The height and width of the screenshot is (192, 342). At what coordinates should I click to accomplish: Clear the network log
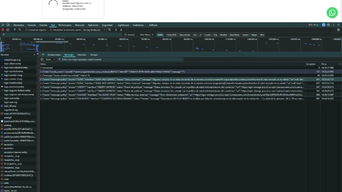8,30
